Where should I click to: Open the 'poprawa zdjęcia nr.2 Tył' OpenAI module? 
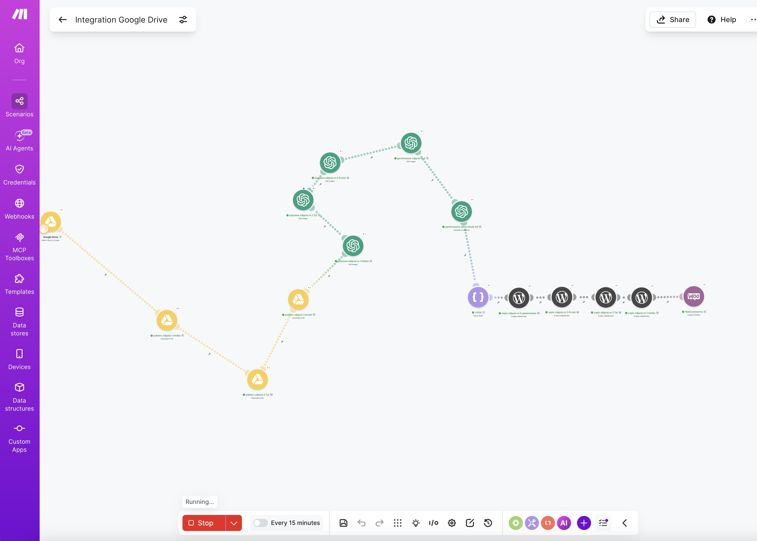coord(303,200)
